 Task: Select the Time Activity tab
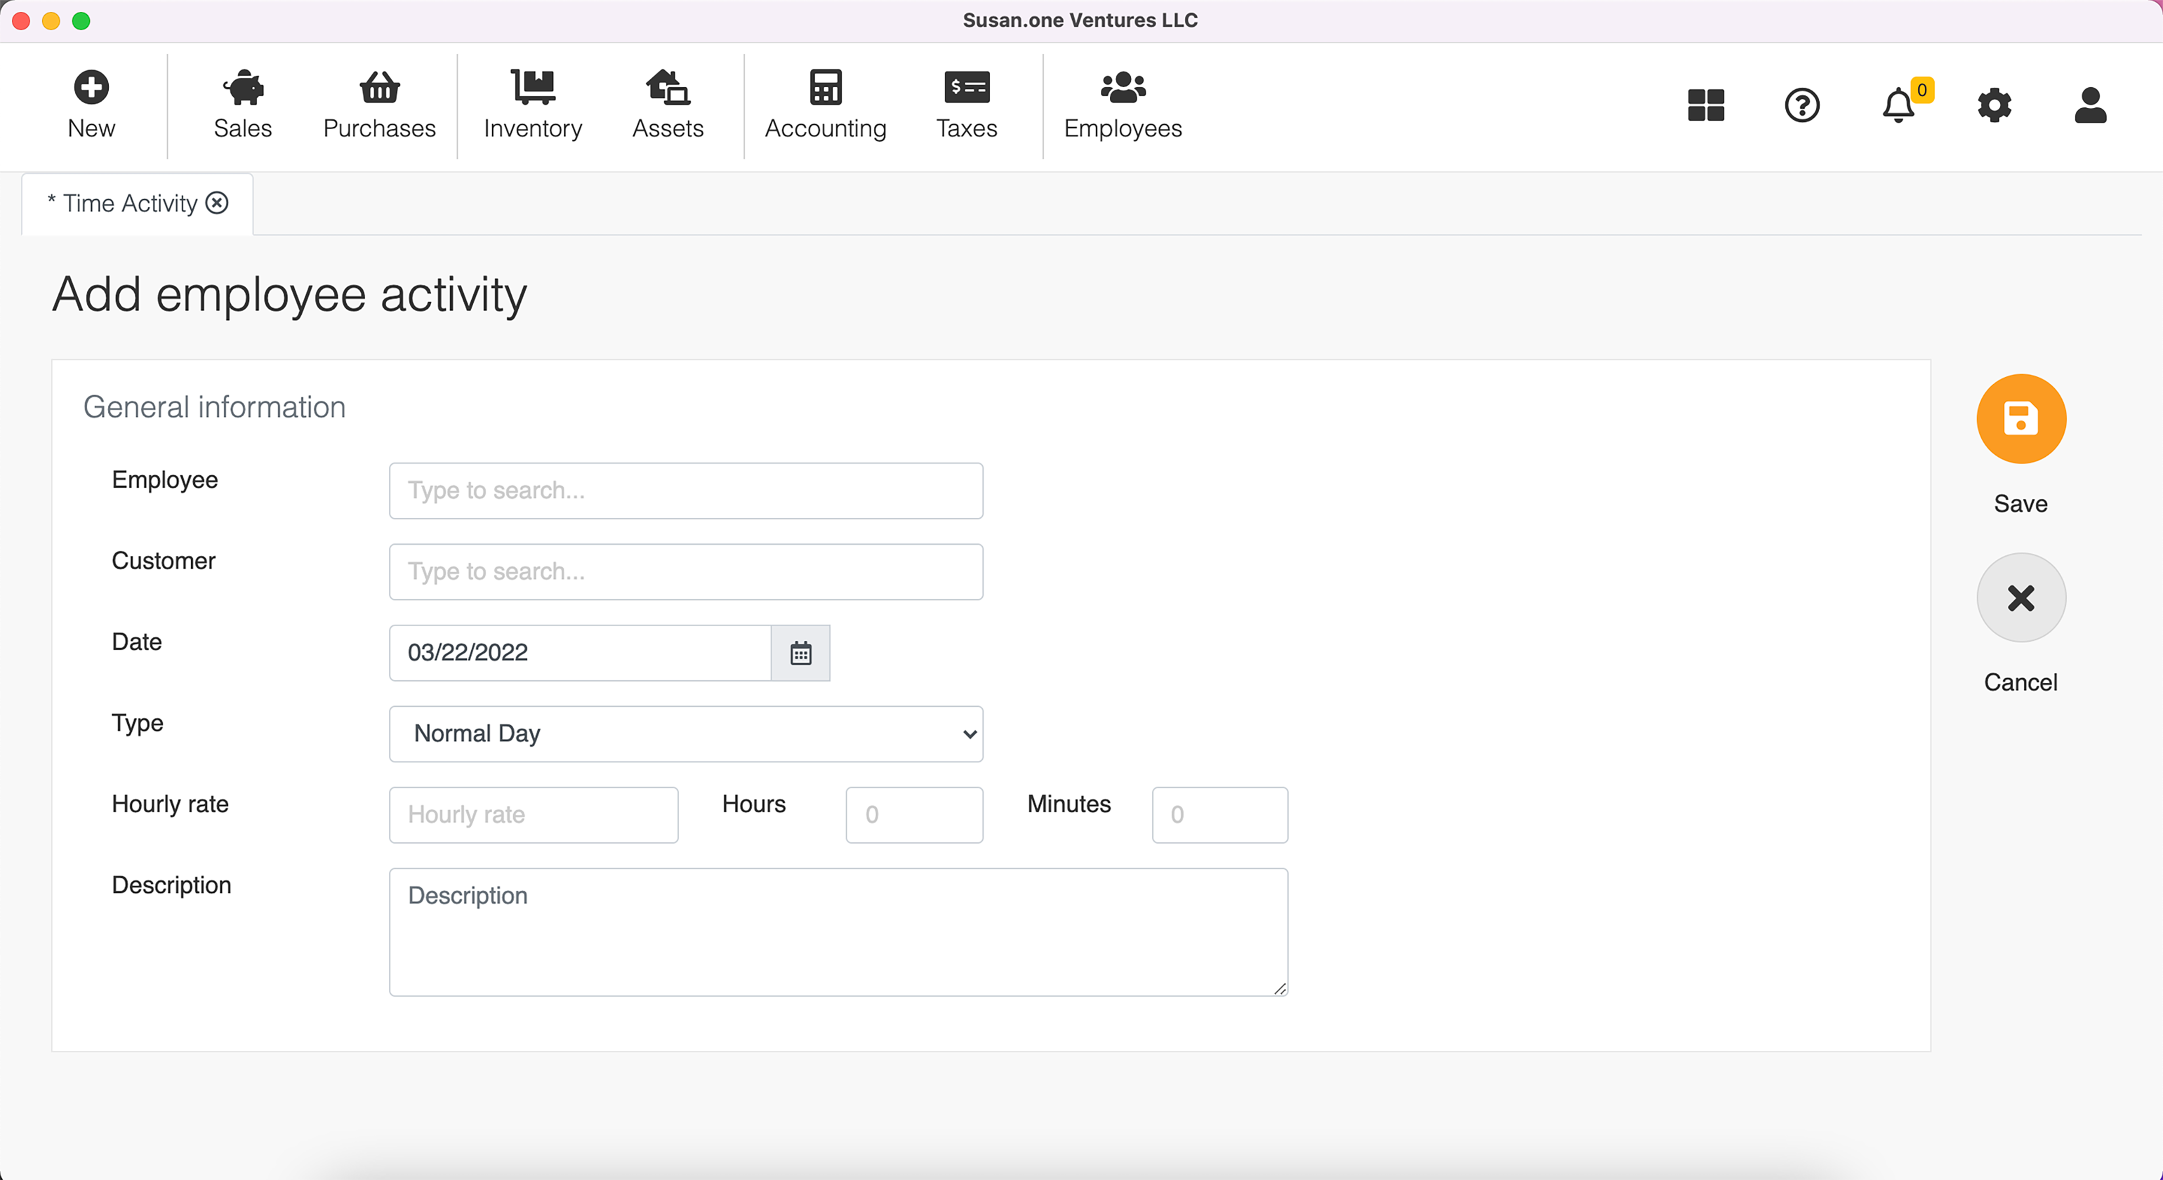pyautogui.click(x=129, y=204)
